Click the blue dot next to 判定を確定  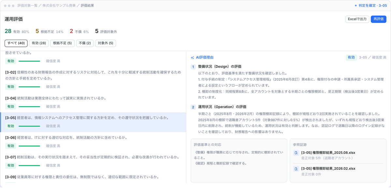(x=356, y=6)
